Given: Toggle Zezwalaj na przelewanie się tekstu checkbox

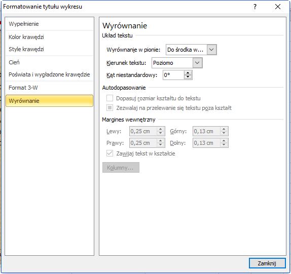Looking at the screenshot, I should (110, 107).
